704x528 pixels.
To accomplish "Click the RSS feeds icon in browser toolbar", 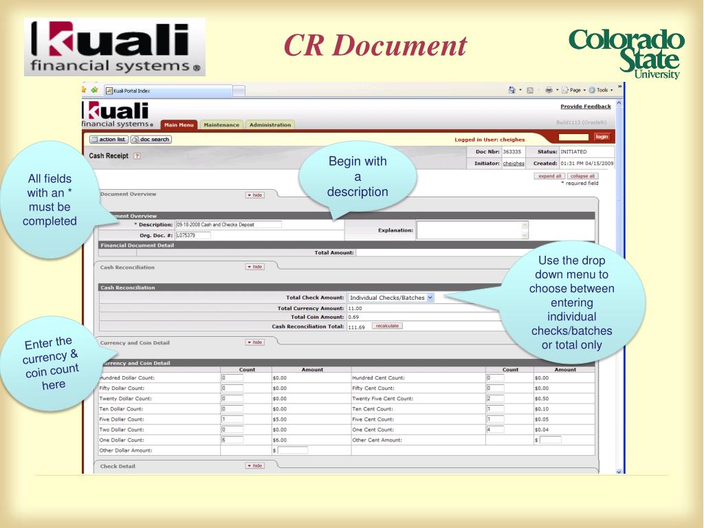I will (x=530, y=90).
